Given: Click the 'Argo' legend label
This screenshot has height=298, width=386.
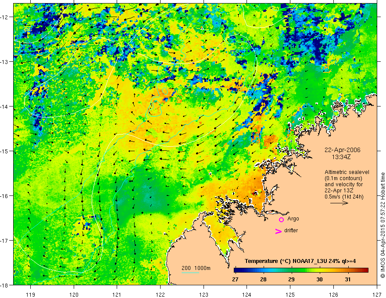Looking at the screenshot, I should (293, 219).
